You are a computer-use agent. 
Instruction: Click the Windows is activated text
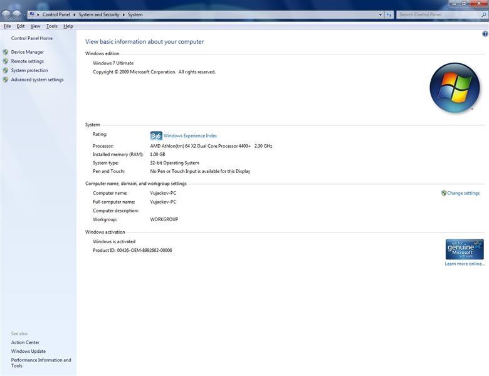pyautogui.click(x=114, y=241)
